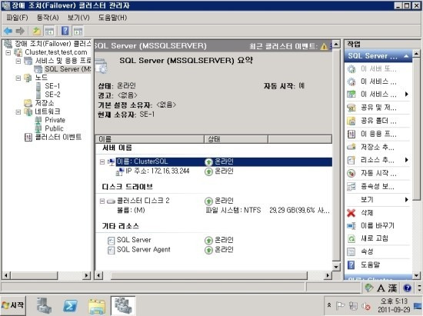Viewport: 423px width, 316px height.
Task: Click the Server Manager taskbar icon
Action: point(44,306)
